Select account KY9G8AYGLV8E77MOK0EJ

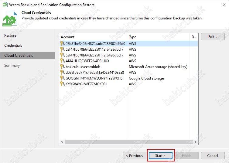pyautogui.click(x=129, y=84)
